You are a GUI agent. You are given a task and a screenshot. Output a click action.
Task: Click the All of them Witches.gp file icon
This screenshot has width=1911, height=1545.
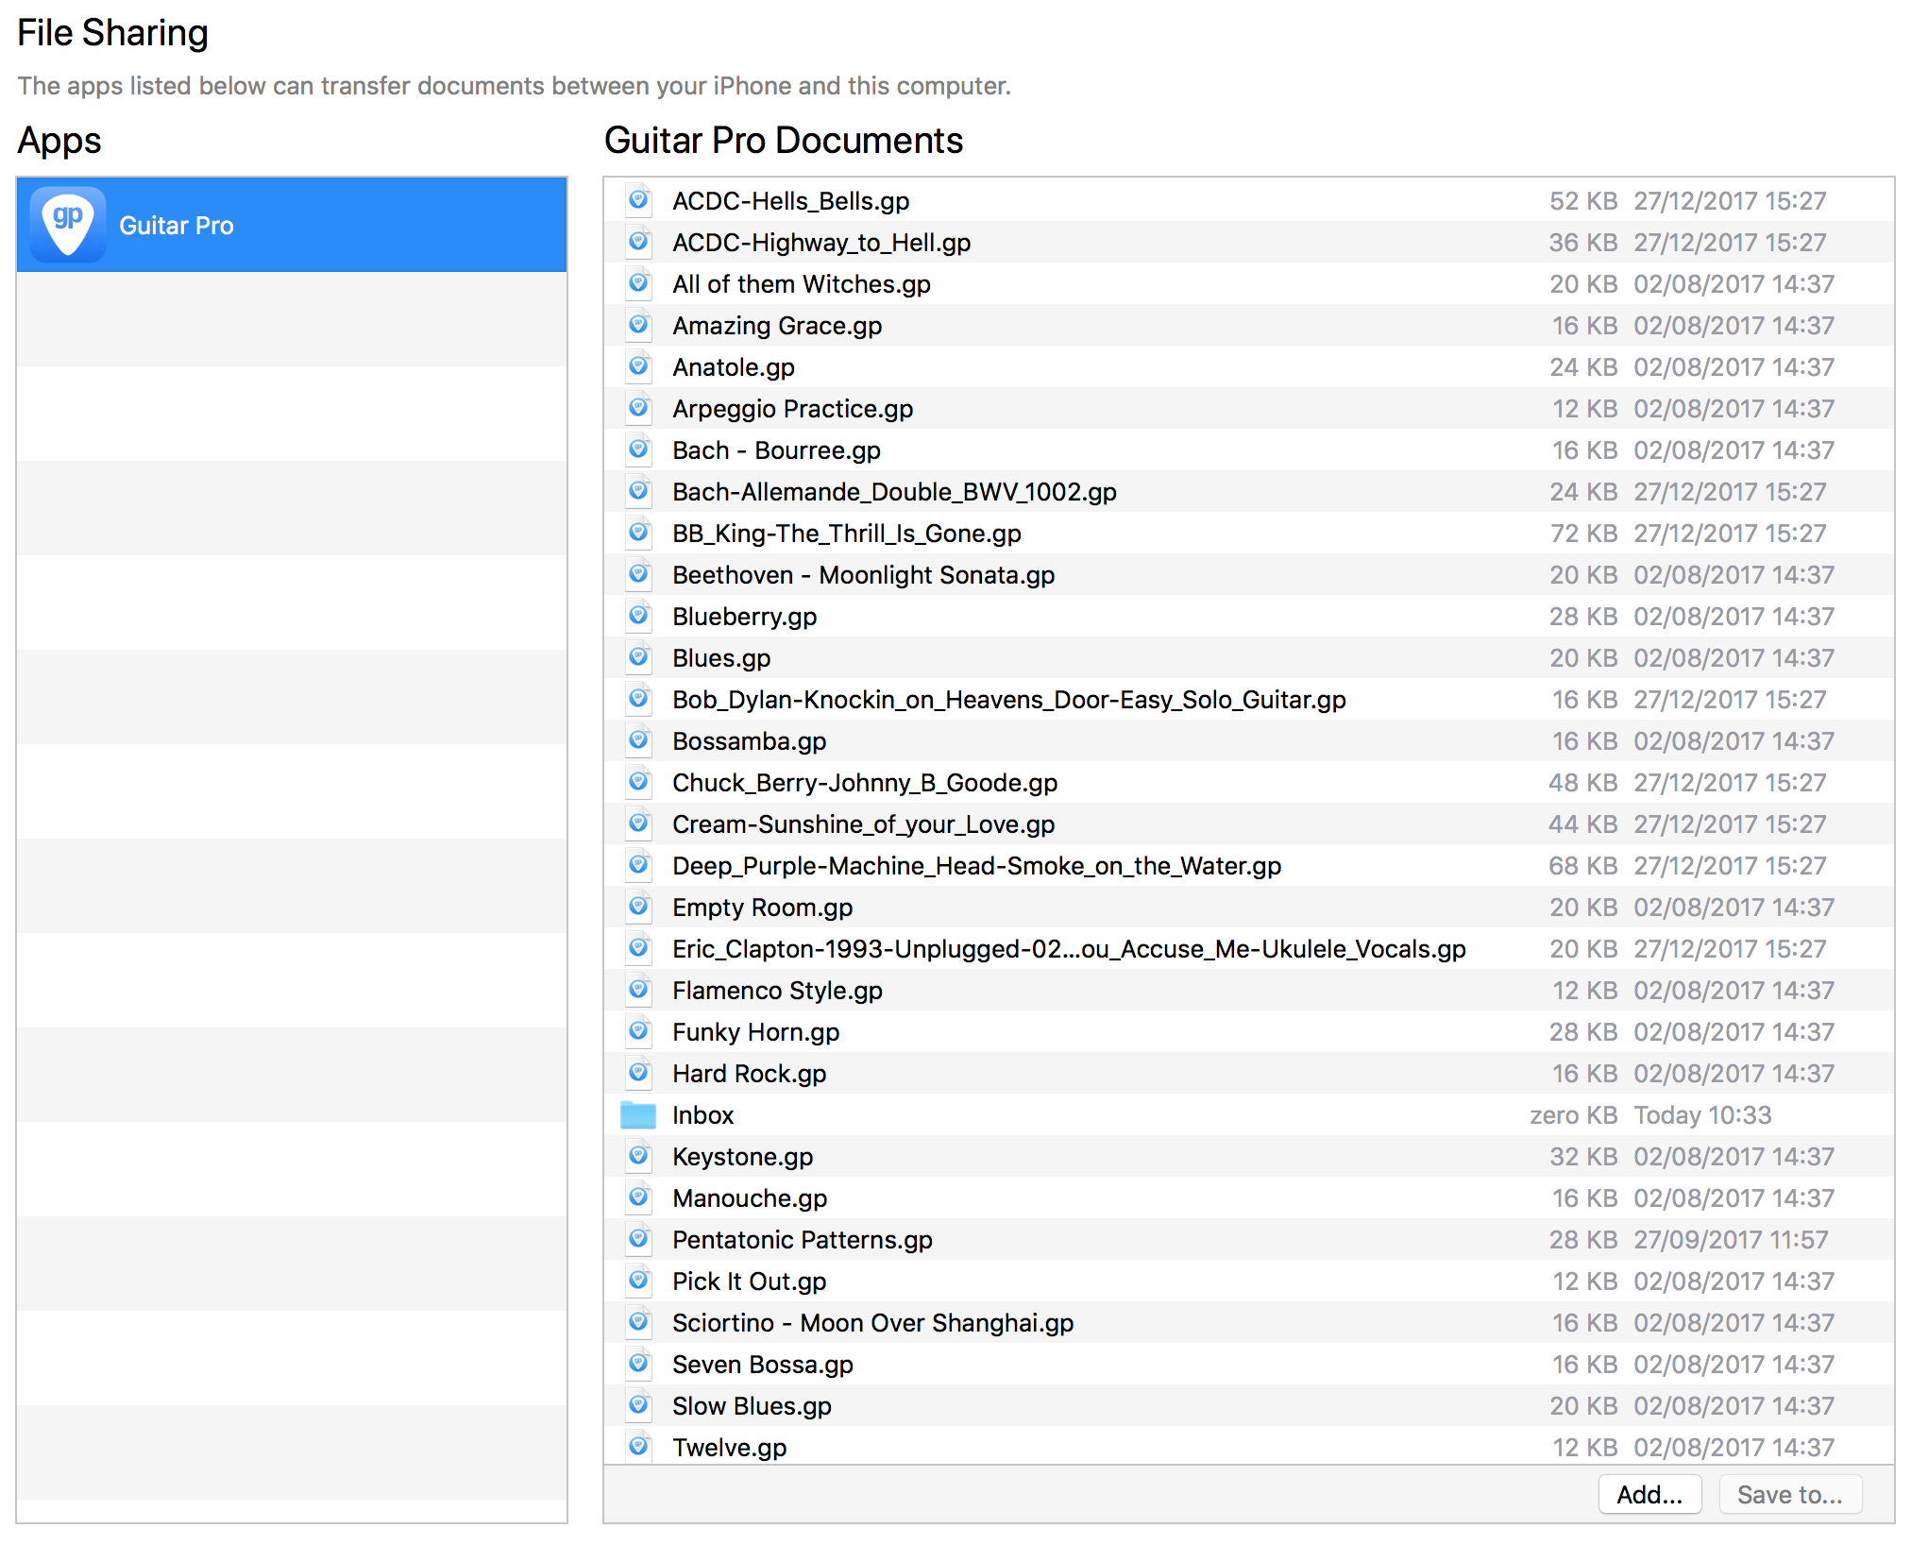click(x=639, y=283)
